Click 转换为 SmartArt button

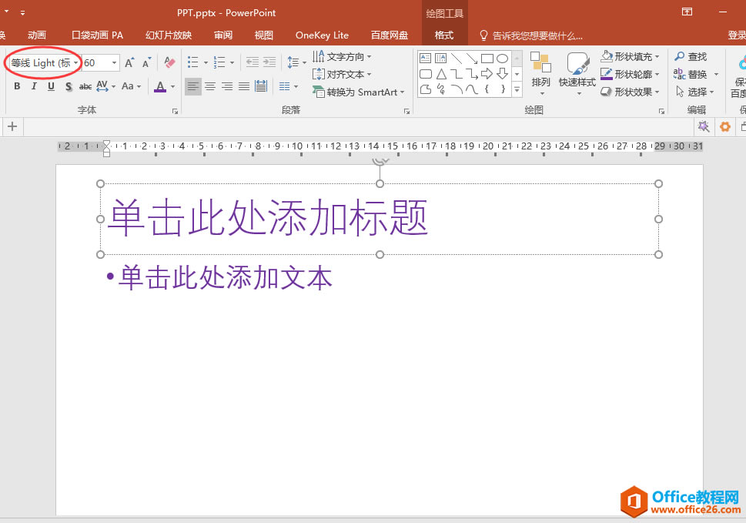coord(358,92)
